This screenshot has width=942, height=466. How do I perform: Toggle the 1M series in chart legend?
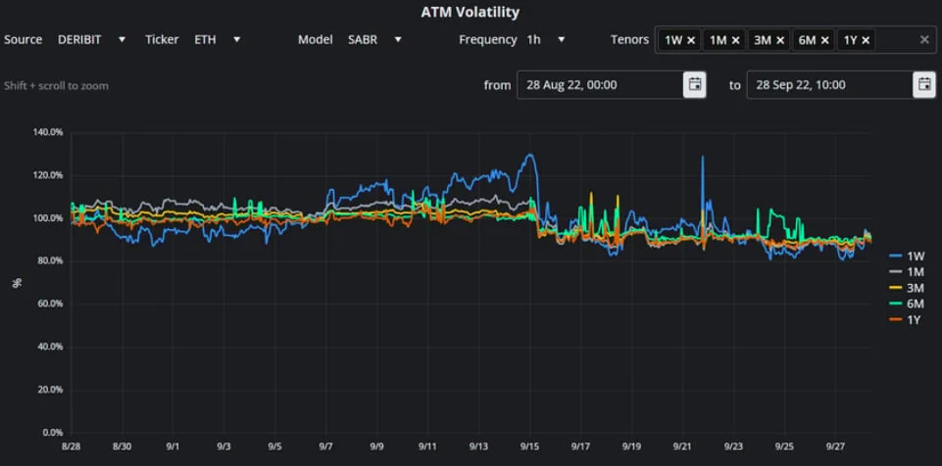coord(906,272)
